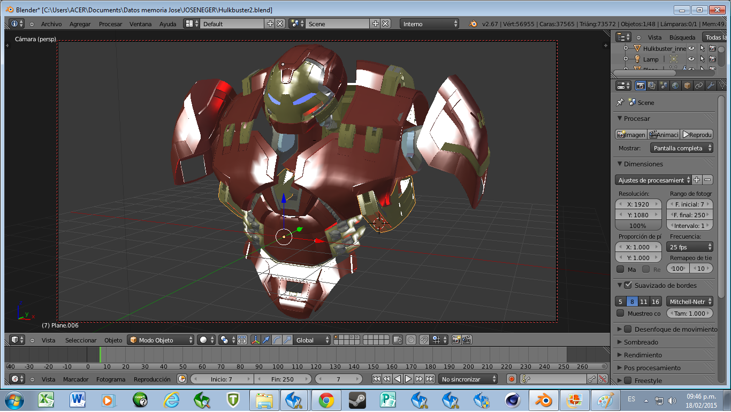Open Chrome from the Windows taskbar
Screen dimensions: 731x412
click(326, 400)
